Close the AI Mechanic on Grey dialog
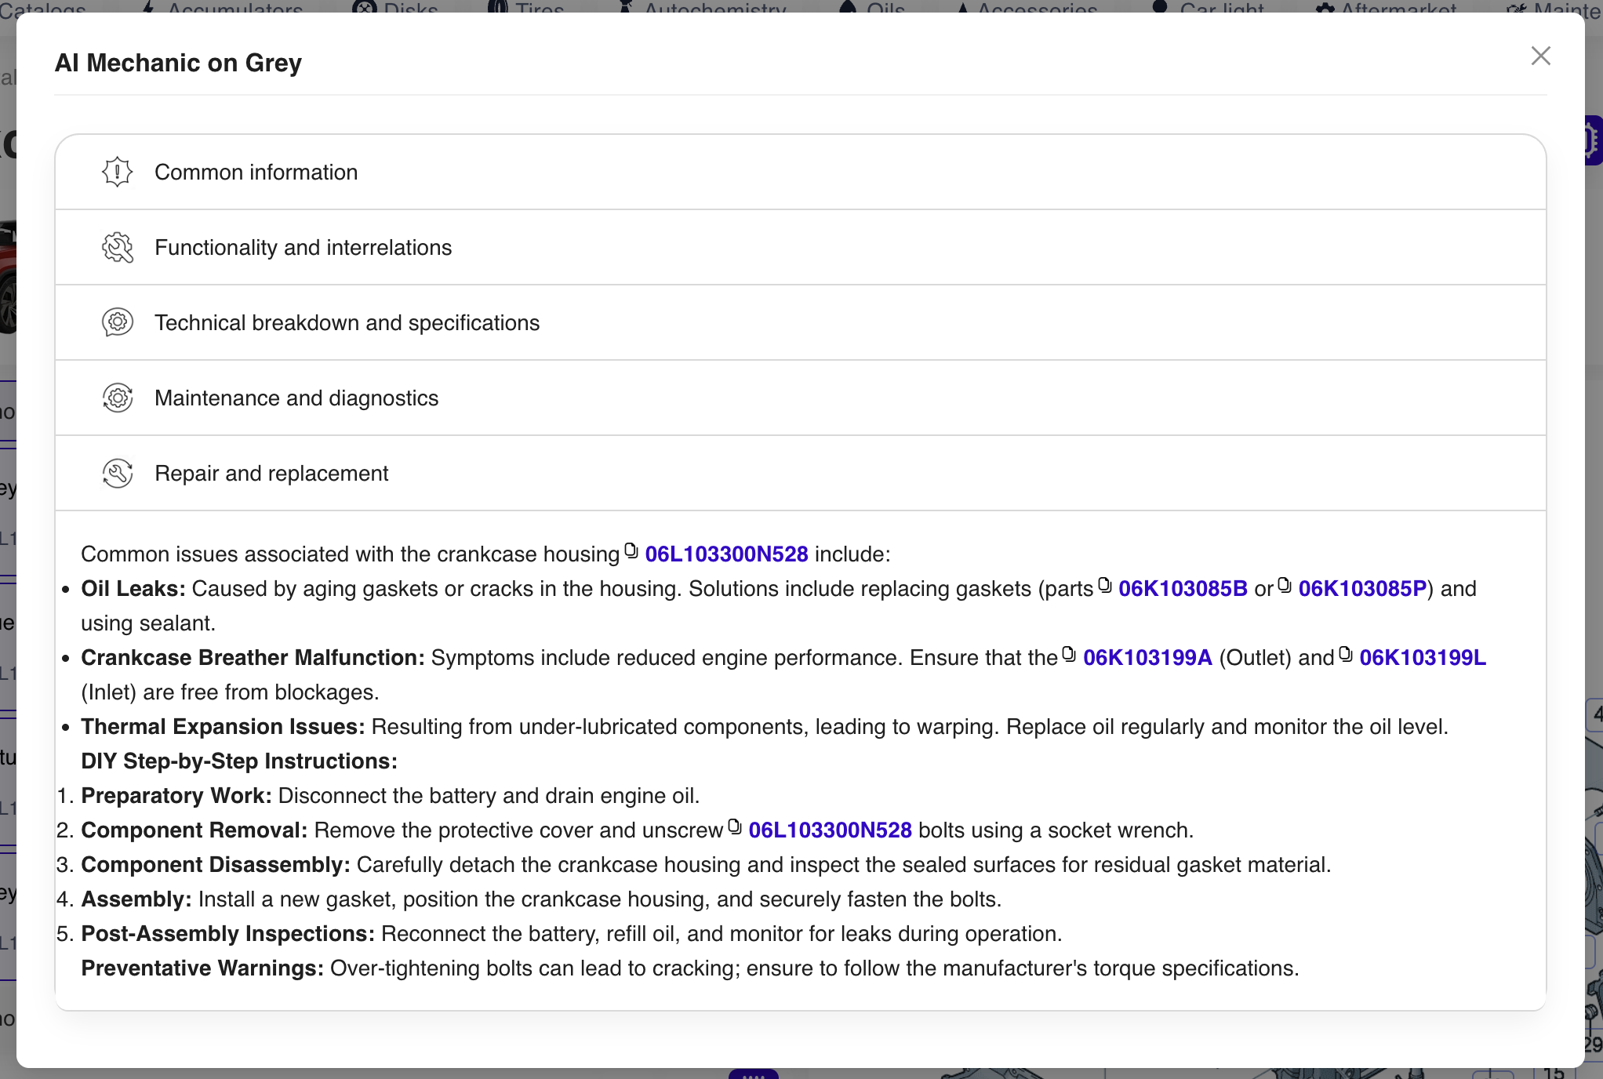Screen dimensions: 1603x1079 click(1540, 56)
